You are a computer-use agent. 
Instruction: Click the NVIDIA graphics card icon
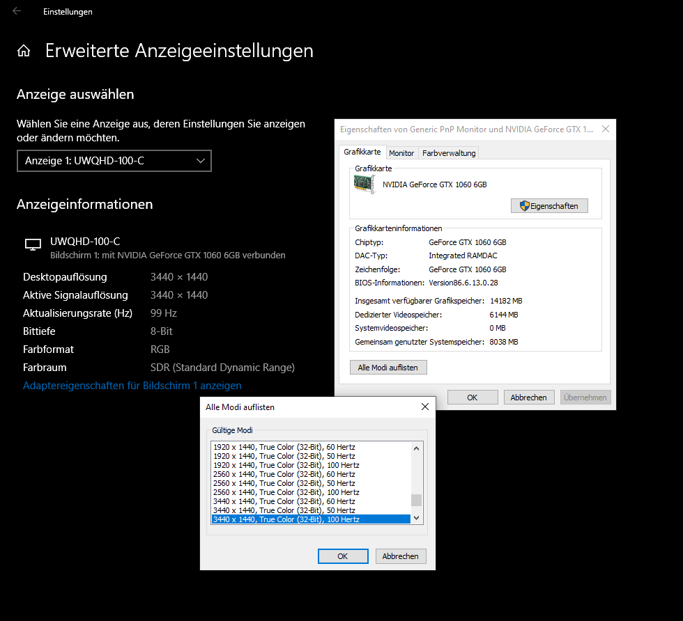(364, 184)
